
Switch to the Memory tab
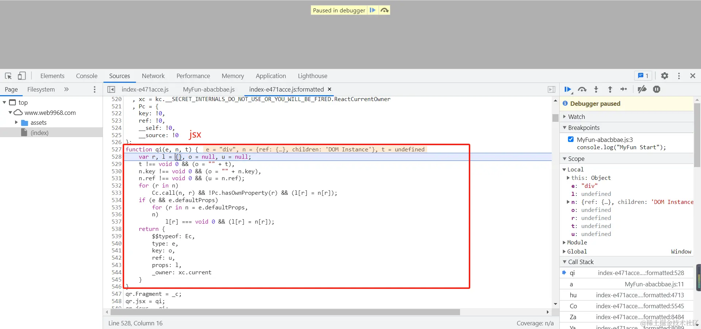pyautogui.click(x=233, y=76)
